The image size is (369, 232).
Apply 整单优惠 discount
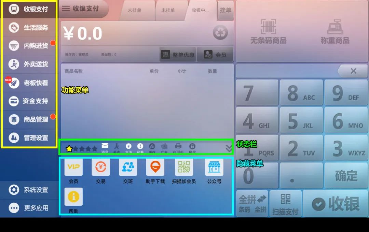[x=178, y=55]
